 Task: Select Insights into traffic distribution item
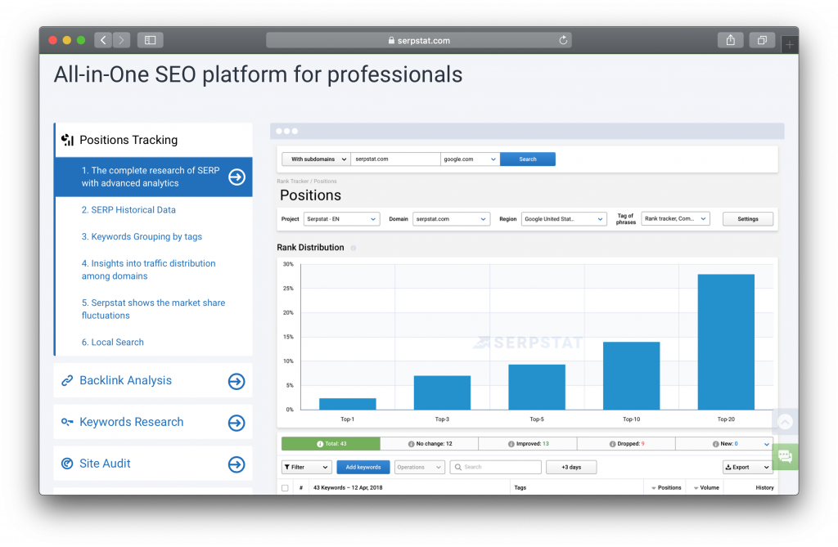click(149, 270)
